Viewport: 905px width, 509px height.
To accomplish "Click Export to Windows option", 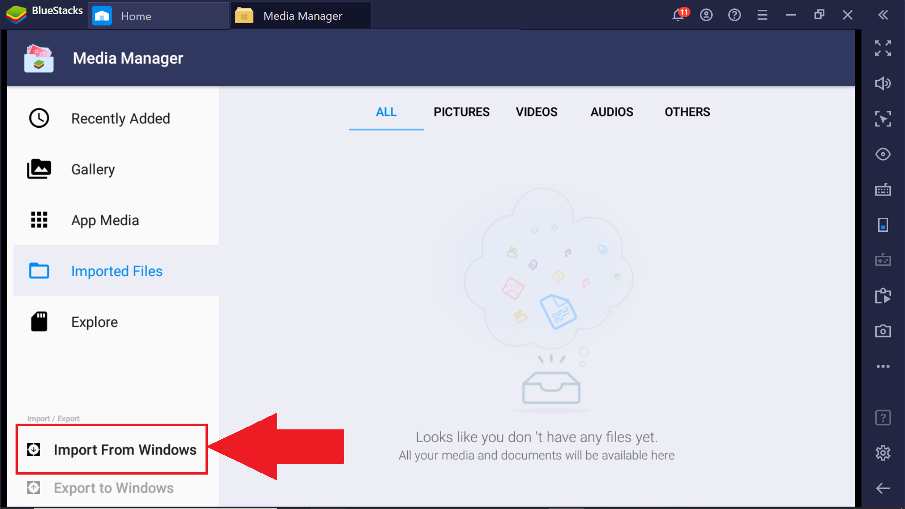I will click(114, 488).
